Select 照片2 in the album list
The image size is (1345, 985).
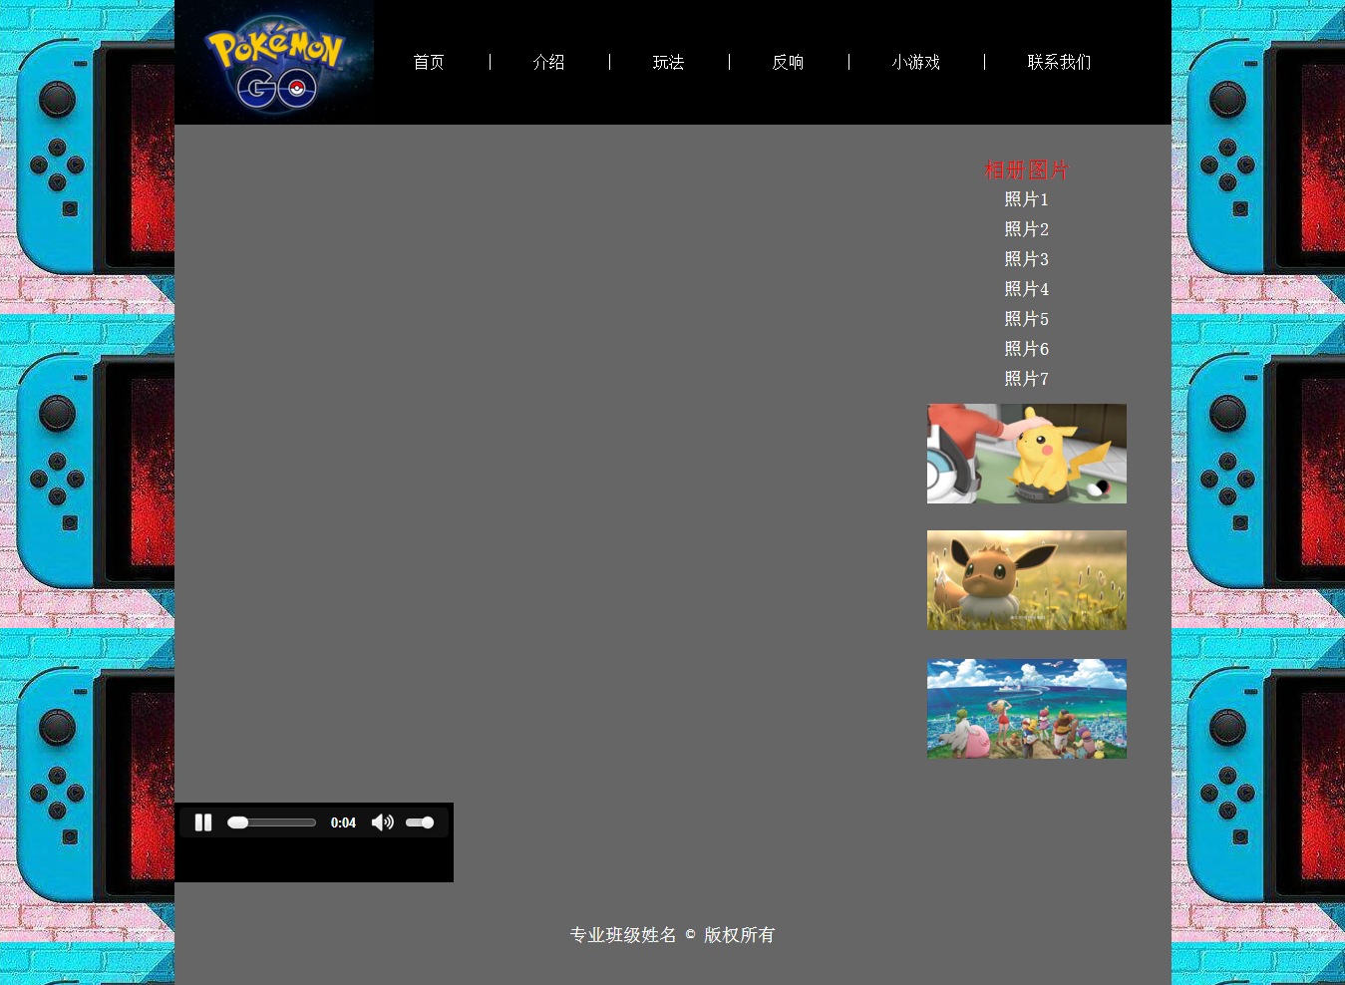pyautogui.click(x=1026, y=229)
